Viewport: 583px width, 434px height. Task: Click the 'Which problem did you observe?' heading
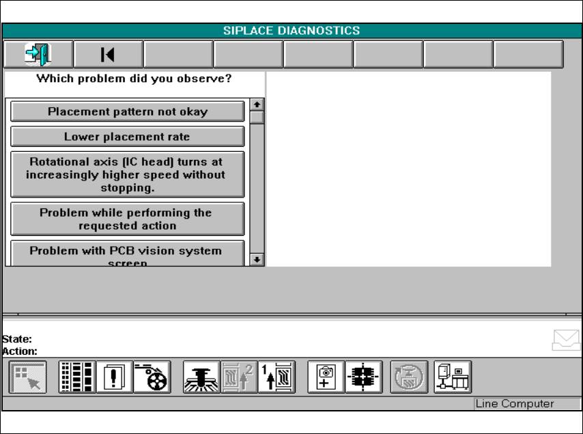tap(134, 79)
